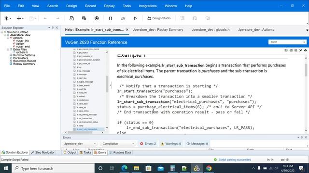Switch to Jperstore_dev : globals.h tab
Screen dimensions: 309x173
tap(211, 30)
